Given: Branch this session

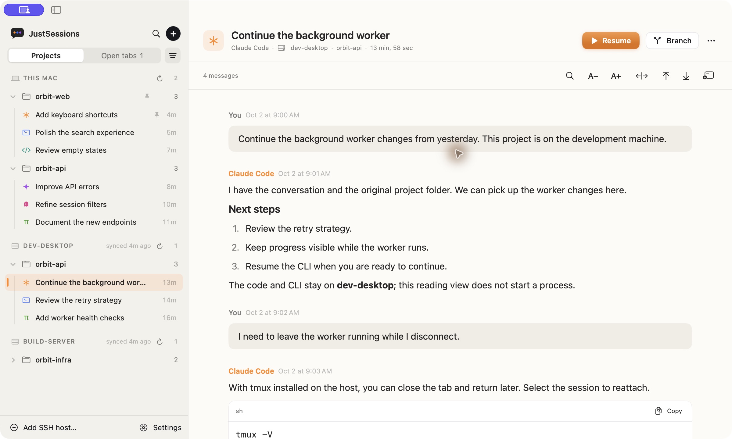Looking at the screenshot, I should (672, 41).
